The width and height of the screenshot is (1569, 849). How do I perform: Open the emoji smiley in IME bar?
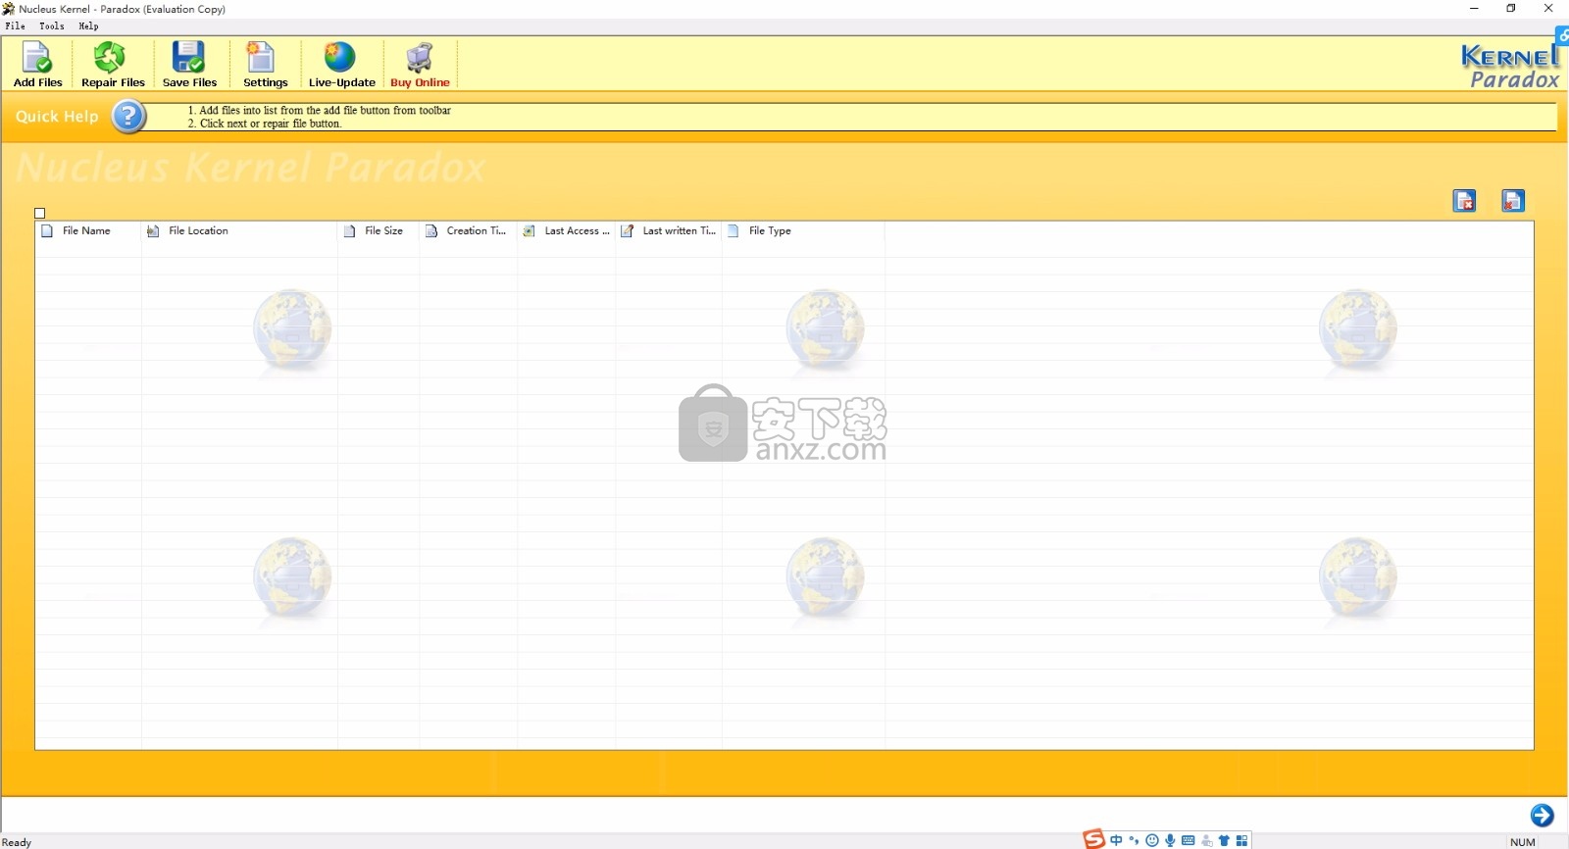(1152, 840)
